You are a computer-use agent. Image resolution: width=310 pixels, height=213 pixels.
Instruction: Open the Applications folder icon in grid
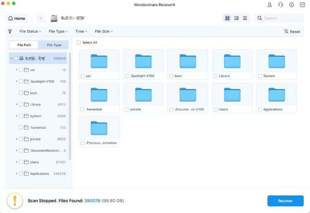pyautogui.click(x=277, y=95)
